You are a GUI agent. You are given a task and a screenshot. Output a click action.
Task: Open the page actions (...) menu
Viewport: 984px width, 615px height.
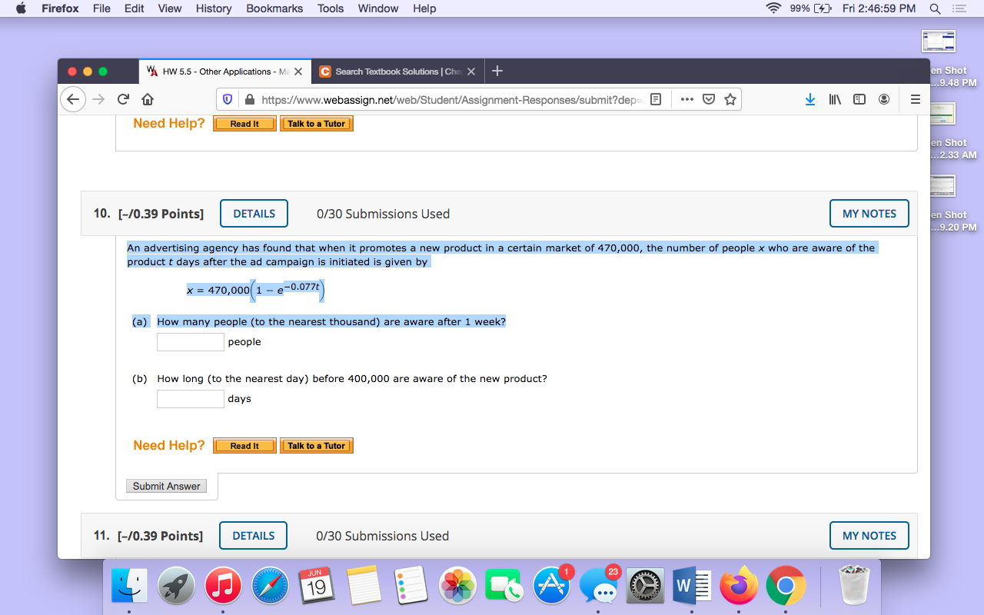[x=686, y=99]
